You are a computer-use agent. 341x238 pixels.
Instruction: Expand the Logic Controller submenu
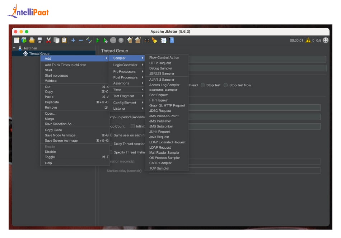point(127,65)
